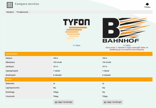Click the Startpris row label
The image size is (156, 108).
pos(9,58)
